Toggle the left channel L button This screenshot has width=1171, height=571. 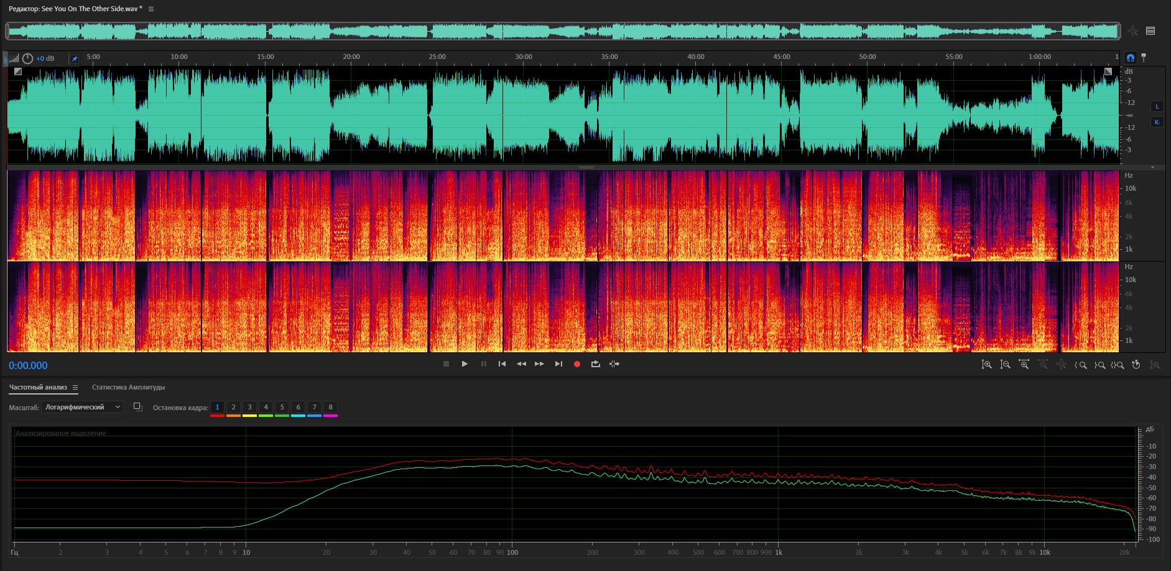[x=1157, y=106]
